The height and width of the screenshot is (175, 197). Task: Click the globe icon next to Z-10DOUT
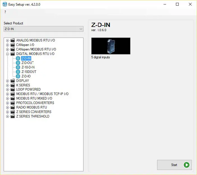pyautogui.click(x=18, y=72)
